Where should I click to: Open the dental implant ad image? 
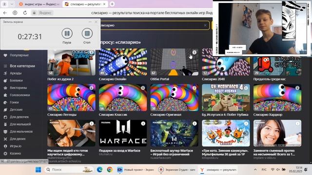[x=277, y=133]
